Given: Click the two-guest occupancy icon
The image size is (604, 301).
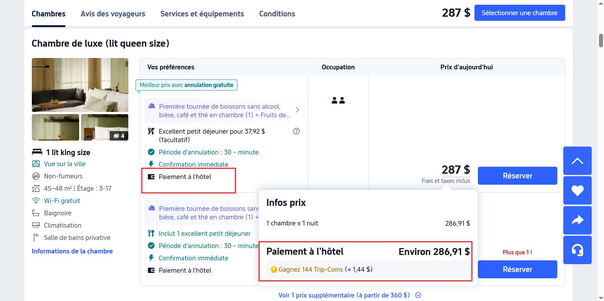Looking at the screenshot, I should click(338, 101).
